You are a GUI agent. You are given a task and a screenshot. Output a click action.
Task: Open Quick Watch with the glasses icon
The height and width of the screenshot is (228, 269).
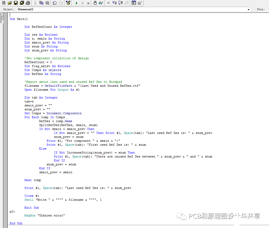(x=101, y=3)
